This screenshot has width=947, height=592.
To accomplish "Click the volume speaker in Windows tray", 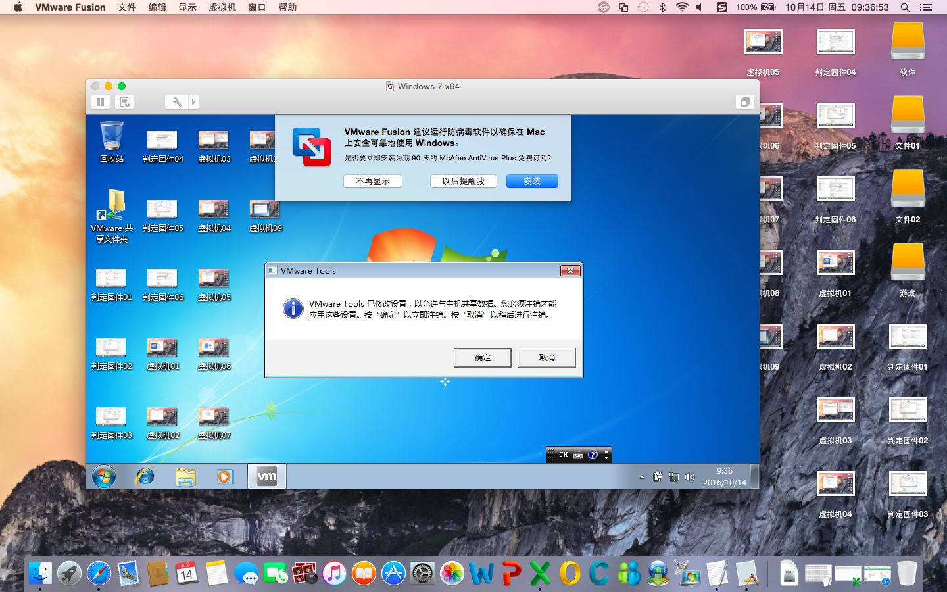I will 689,477.
